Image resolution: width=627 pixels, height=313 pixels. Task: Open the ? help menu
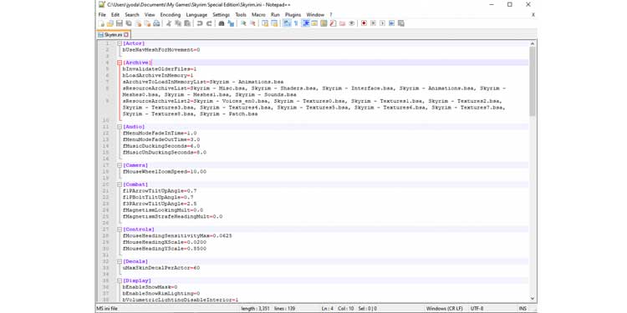click(331, 15)
